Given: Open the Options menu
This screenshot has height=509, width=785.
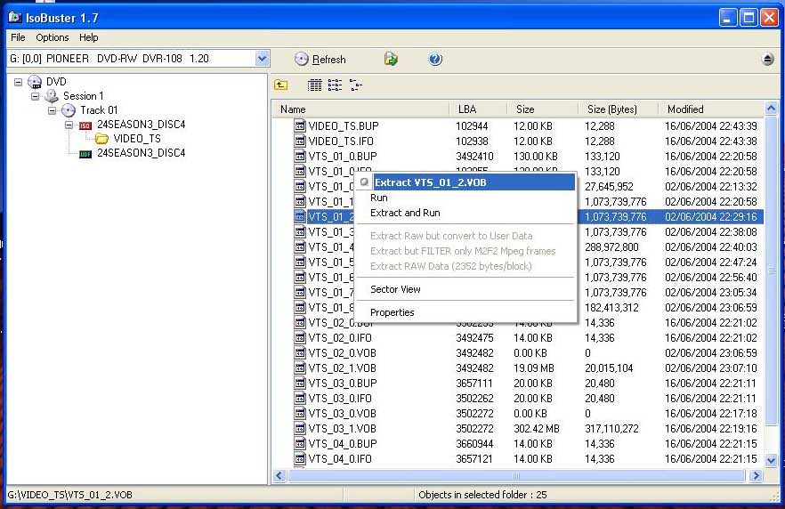Looking at the screenshot, I should click(52, 37).
